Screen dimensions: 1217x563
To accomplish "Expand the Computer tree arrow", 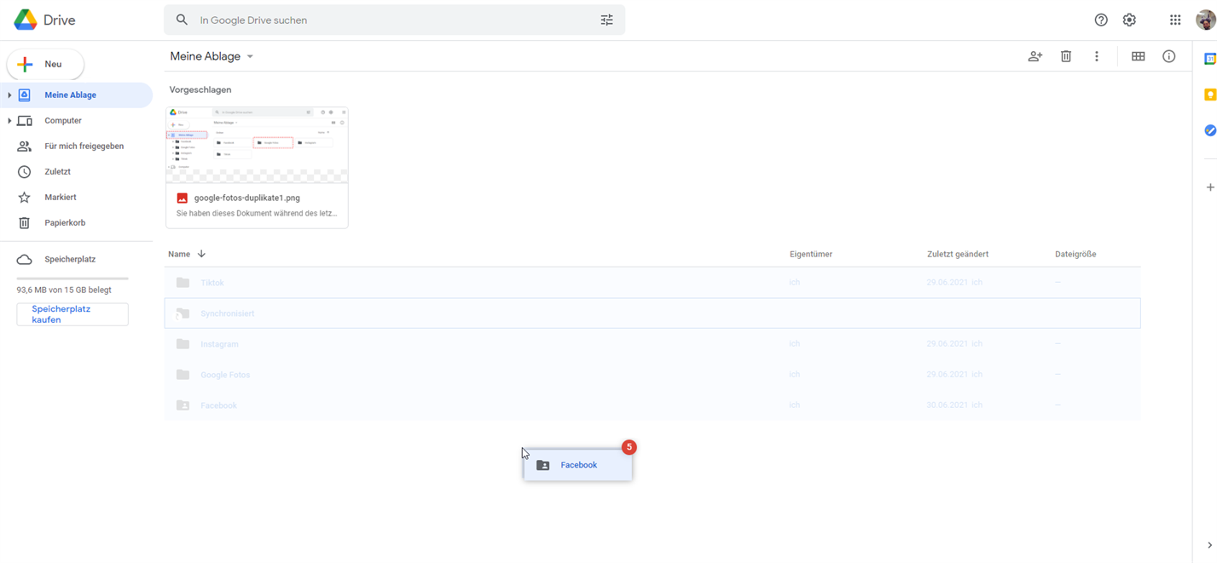I will click(9, 121).
